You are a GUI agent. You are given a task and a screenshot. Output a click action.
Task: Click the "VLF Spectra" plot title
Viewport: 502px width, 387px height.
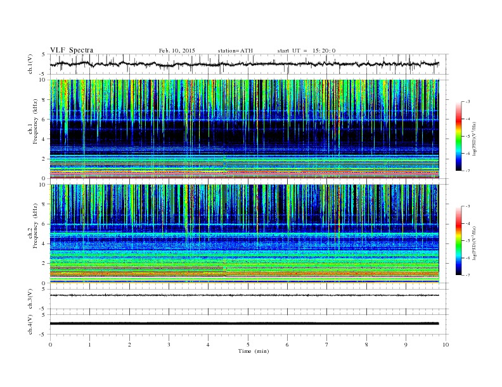point(72,50)
